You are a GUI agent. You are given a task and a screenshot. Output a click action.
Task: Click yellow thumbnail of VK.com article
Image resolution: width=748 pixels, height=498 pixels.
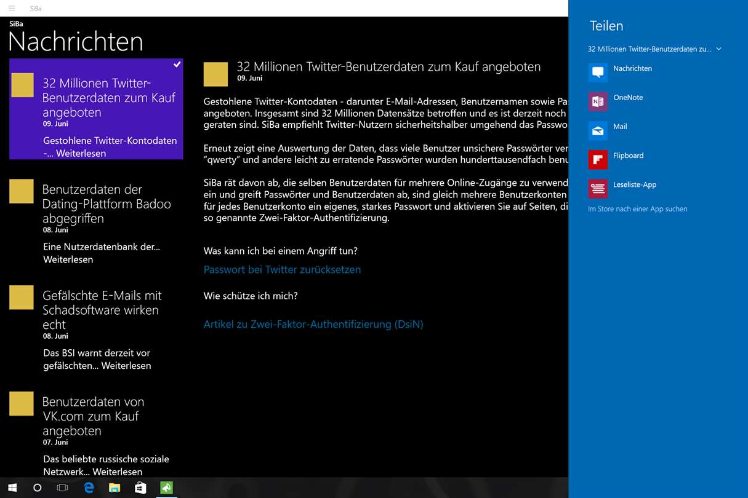pyautogui.click(x=22, y=404)
